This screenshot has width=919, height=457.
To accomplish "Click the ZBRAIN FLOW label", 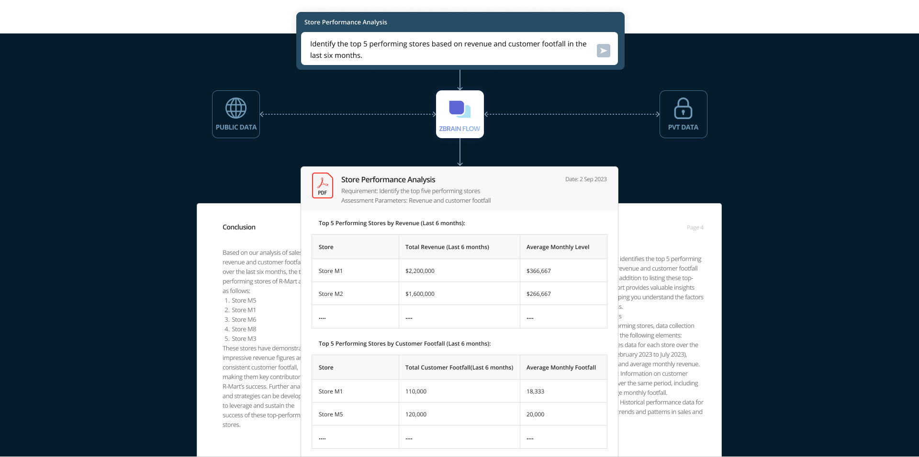I will click(x=459, y=129).
